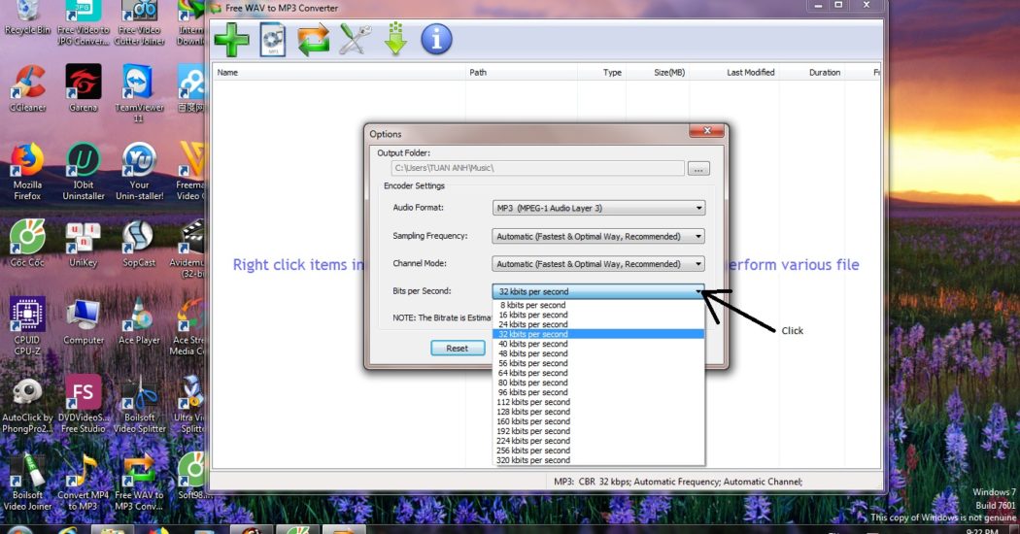Select 128 kbits per second option
This screenshot has height=534, width=1020.
(598, 412)
